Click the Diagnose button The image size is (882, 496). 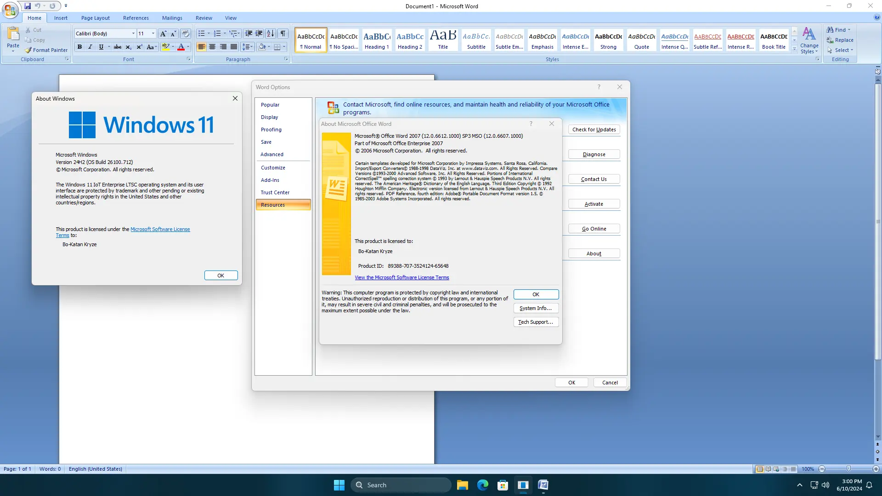tap(594, 154)
